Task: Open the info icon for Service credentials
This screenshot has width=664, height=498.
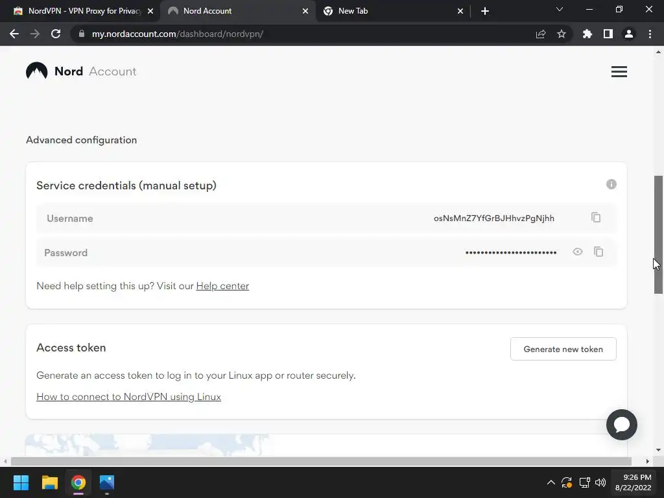Action: click(x=611, y=184)
